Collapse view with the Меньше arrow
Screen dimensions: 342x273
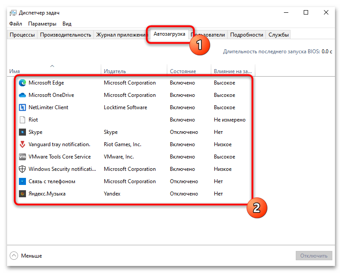tap(14, 255)
